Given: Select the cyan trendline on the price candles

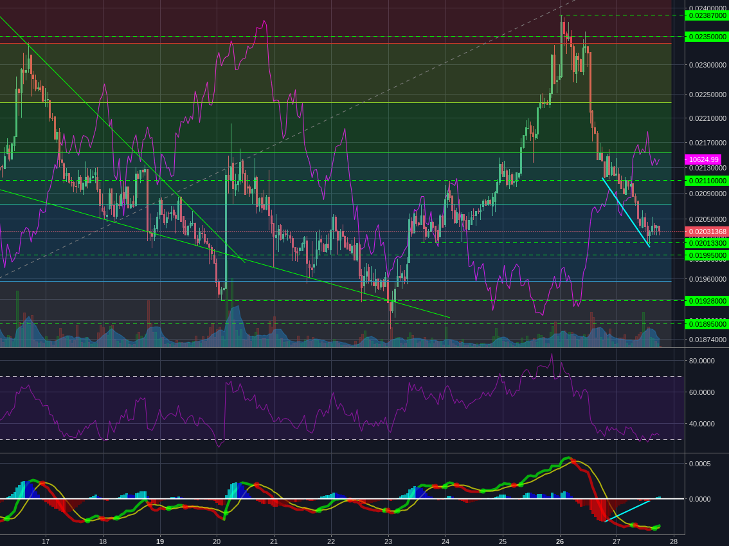Looking at the screenshot, I should coord(625,212).
